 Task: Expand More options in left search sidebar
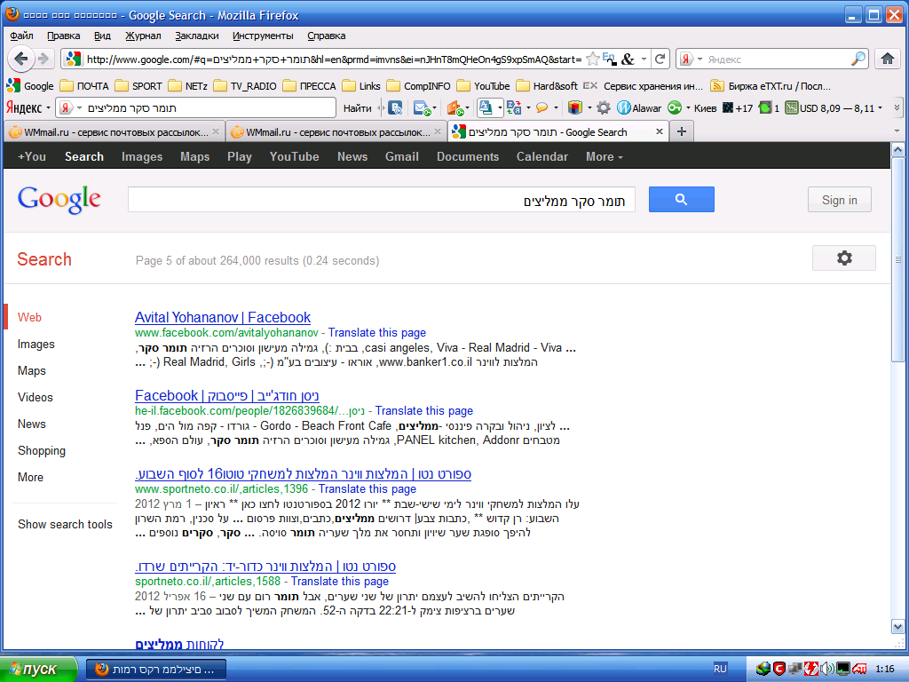(30, 477)
